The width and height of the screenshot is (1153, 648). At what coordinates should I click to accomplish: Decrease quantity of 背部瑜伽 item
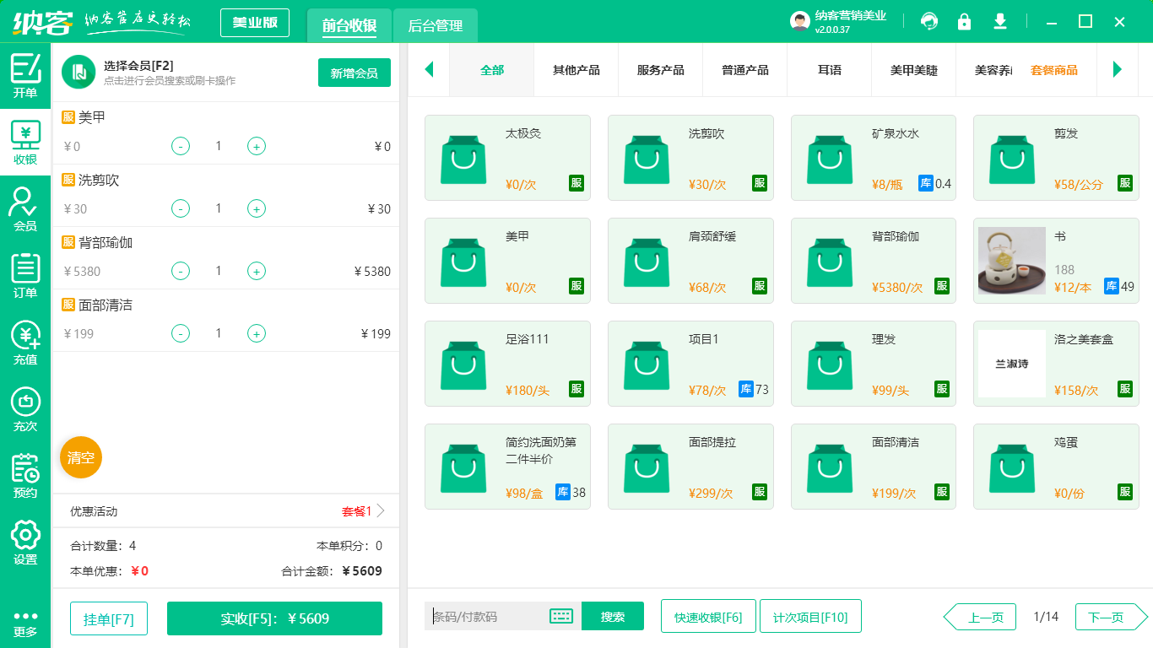point(180,271)
